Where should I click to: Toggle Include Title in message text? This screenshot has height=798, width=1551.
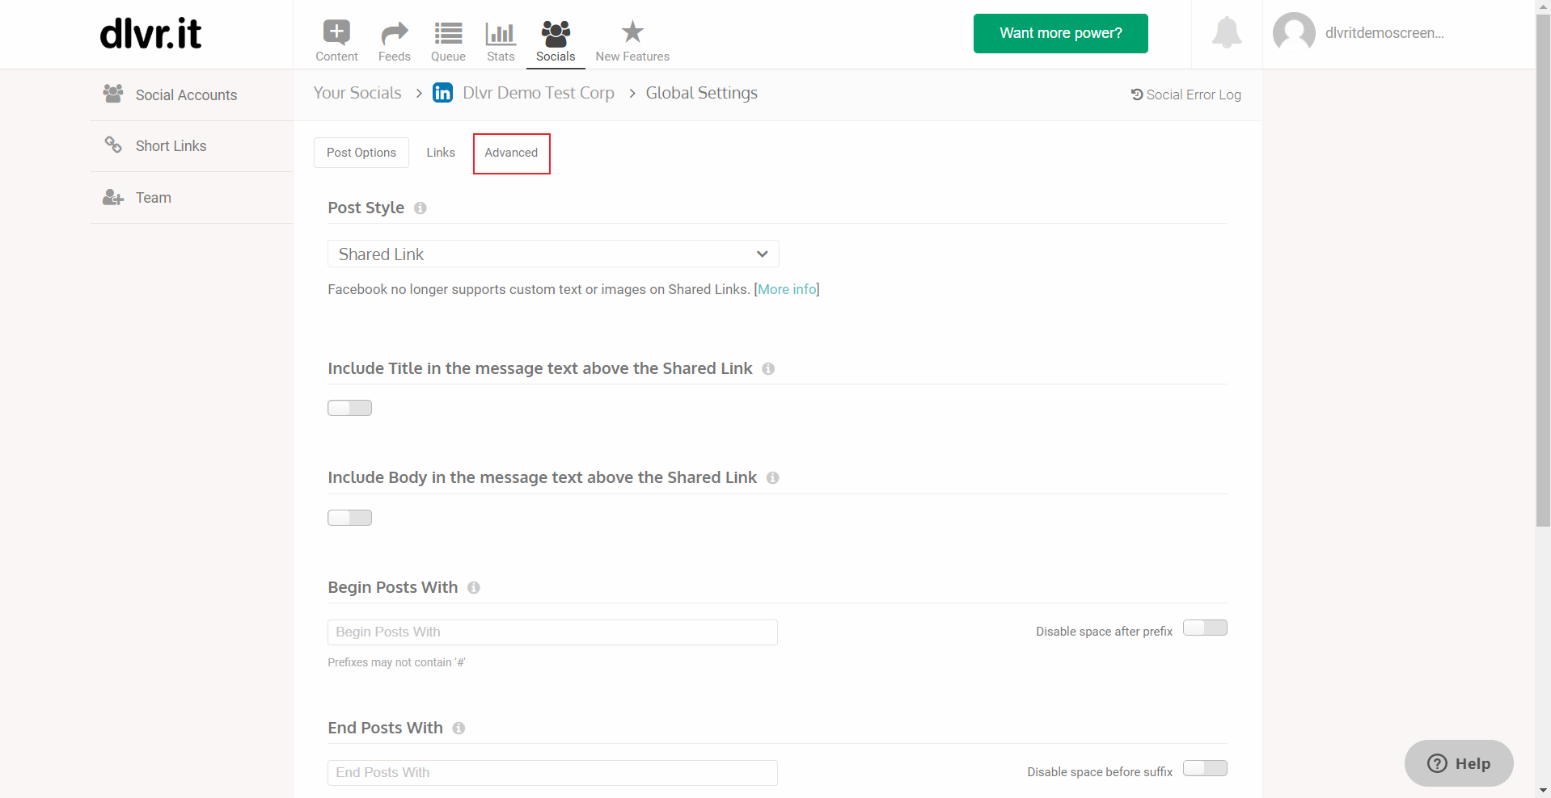pyautogui.click(x=349, y=408)
